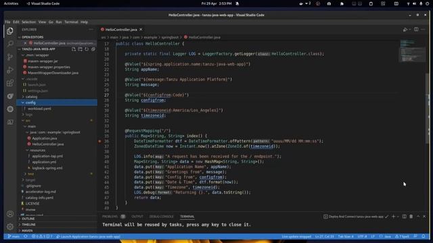Open the Accounts icon in activity bar

[x=10, y=214]
